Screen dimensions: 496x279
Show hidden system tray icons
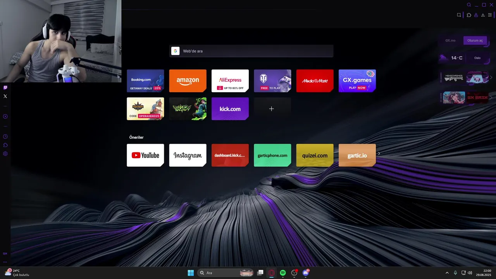(x=447, y=273)
